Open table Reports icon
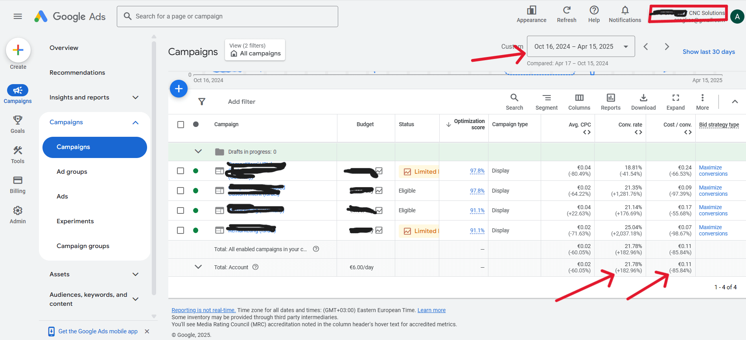The width and height of the screenshot is (746, 340). [x=610, y=102]
